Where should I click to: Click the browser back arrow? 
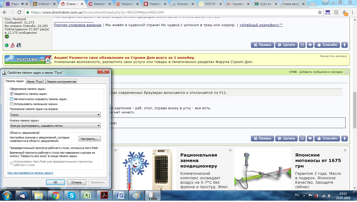pyautogui.click(x=4, y=12)
